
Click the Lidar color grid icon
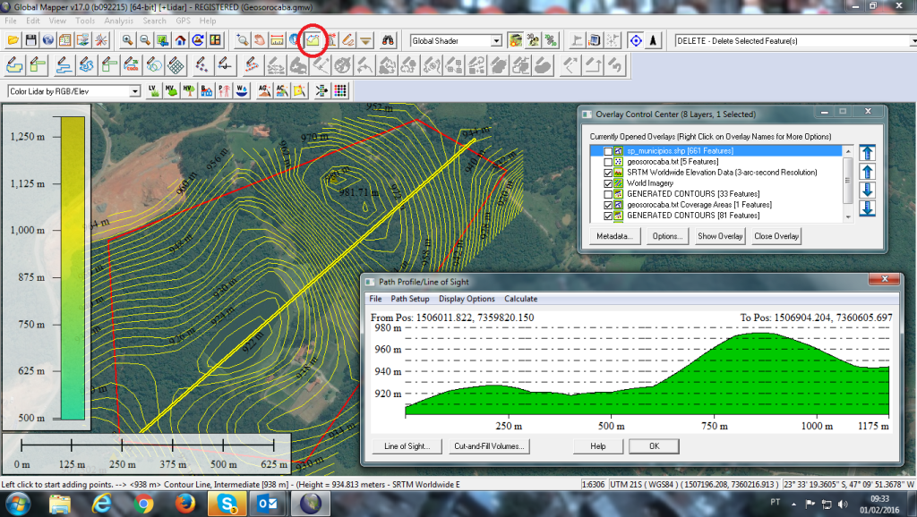(340, 90)
